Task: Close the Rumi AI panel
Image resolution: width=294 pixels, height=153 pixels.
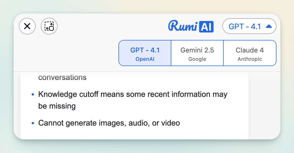Action: pyautogui.click(x=27, y=26)
